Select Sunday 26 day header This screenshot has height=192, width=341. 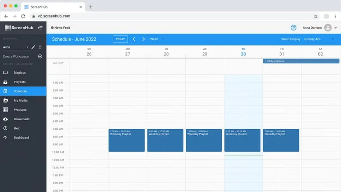click(x=89, y=52)
